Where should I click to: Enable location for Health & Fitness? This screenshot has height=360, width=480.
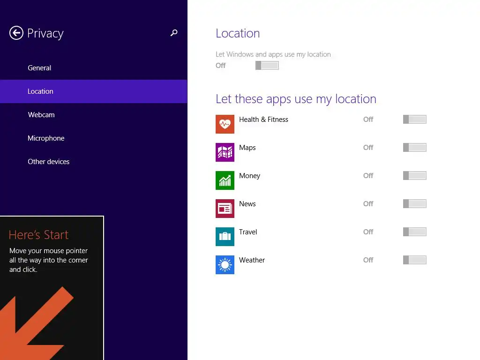(x=414, y=120)
